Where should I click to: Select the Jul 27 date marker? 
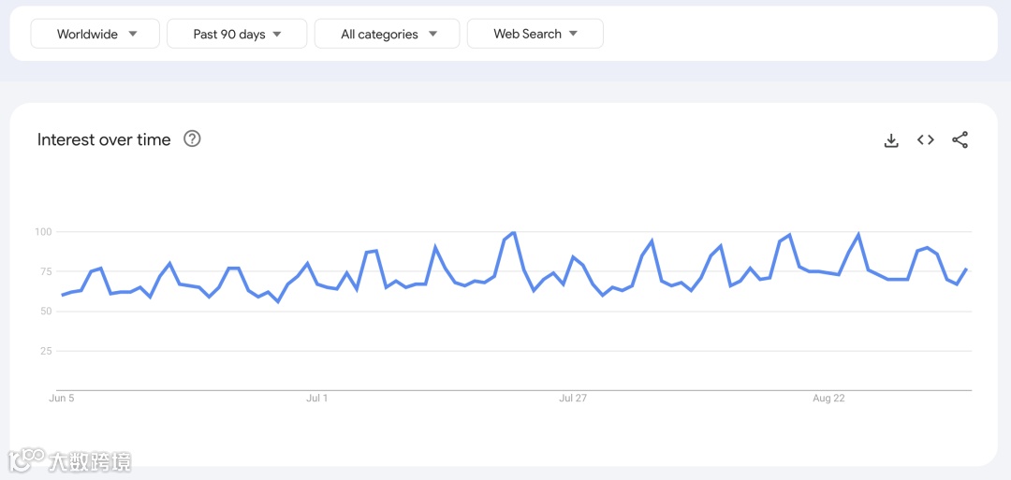click(573, 399)
